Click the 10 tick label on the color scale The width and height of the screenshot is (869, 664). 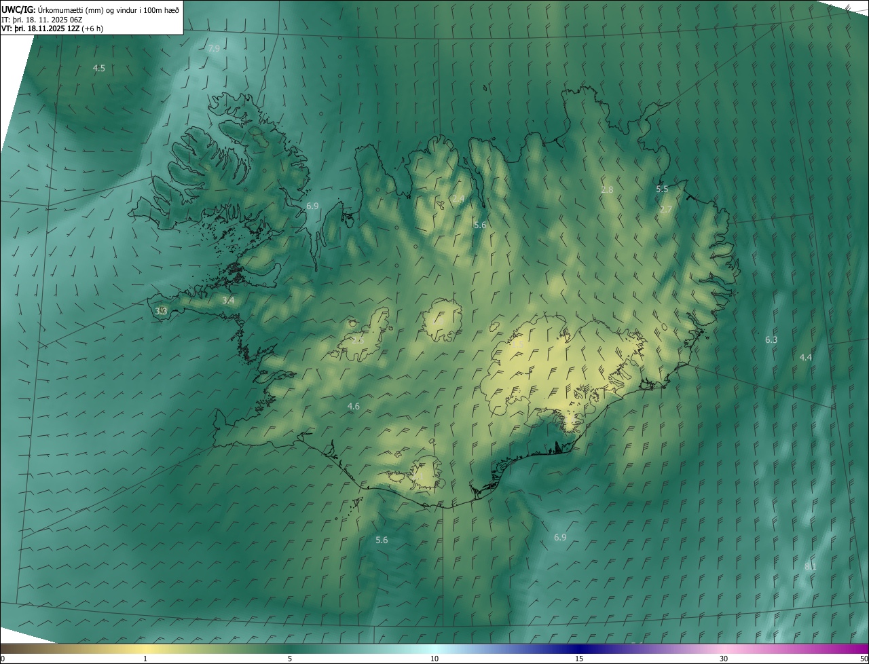(434, 659)
